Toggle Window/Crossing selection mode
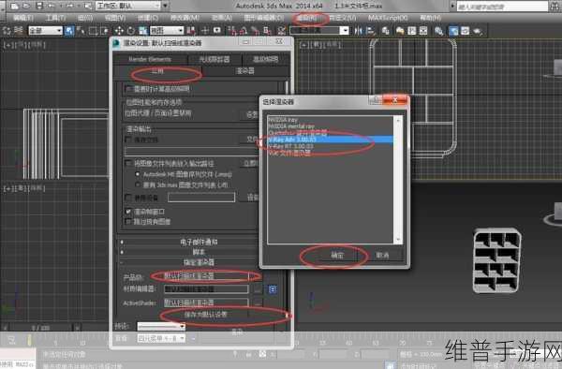The width and height of the screenshot is (562, 369). [104, 31]
